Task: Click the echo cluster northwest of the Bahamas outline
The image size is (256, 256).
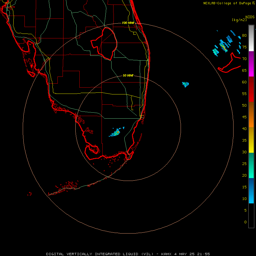Action: click(226, 43)
